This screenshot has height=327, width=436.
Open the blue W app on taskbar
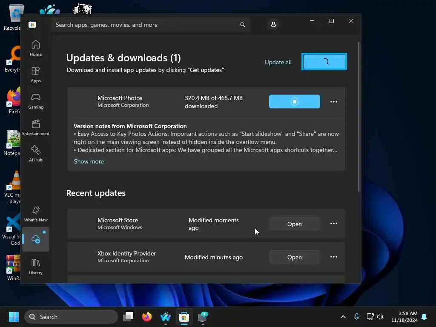(166, 317)
